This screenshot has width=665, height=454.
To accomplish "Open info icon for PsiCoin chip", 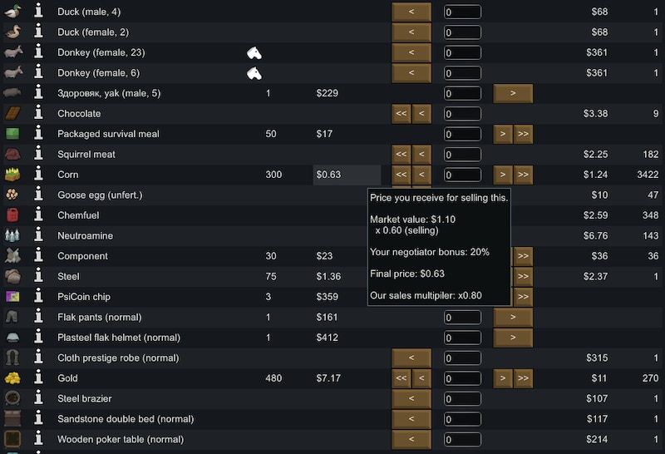I will (x=38, y=297).
